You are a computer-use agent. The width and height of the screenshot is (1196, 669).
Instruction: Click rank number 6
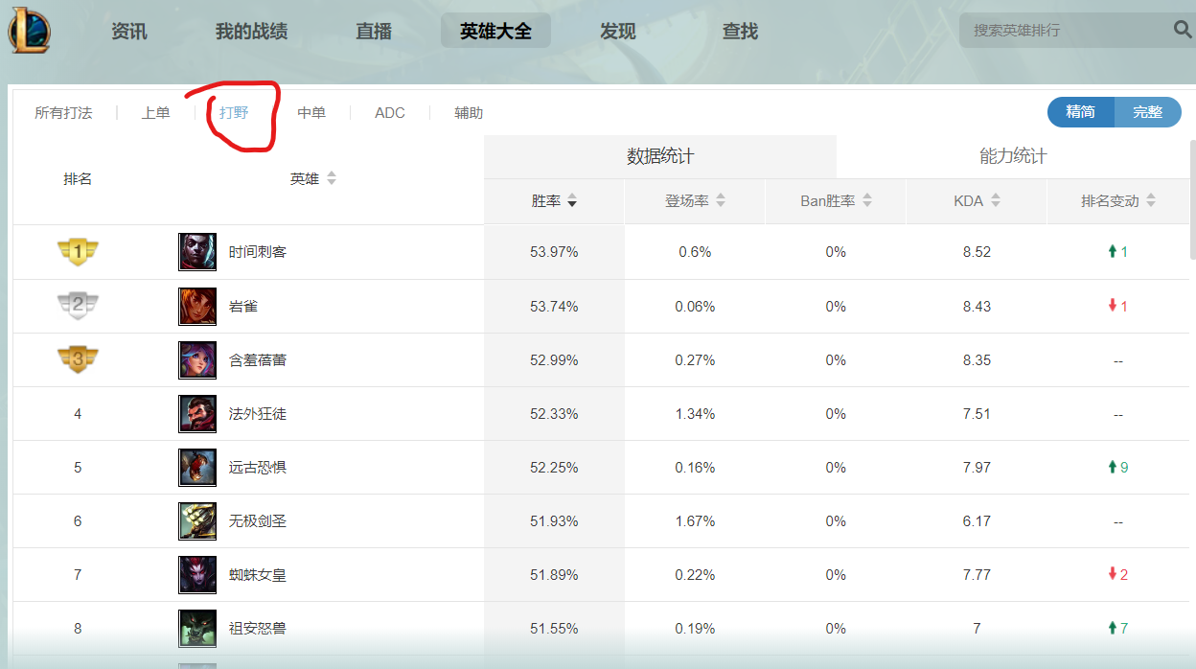pyautogui.click(x=78, y=521)
